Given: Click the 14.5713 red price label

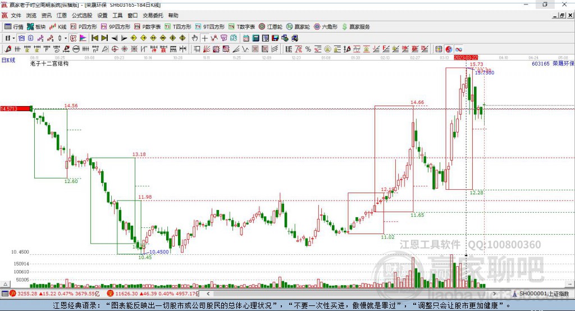Looking at the screenshot, I should click(15, 108).
